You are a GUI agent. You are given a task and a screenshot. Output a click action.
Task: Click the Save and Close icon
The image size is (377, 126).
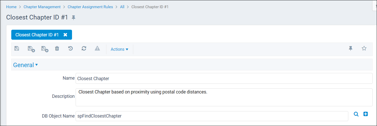point(31,49)
